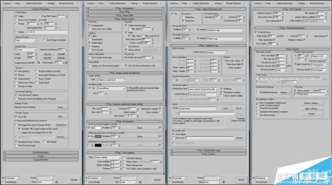Click the Aperture Width spinner
The width and height of the screenshot is (332, 185).
[66, 49]
